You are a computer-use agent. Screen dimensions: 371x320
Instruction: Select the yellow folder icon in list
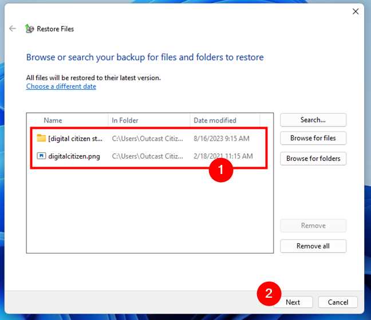point(41,138)
